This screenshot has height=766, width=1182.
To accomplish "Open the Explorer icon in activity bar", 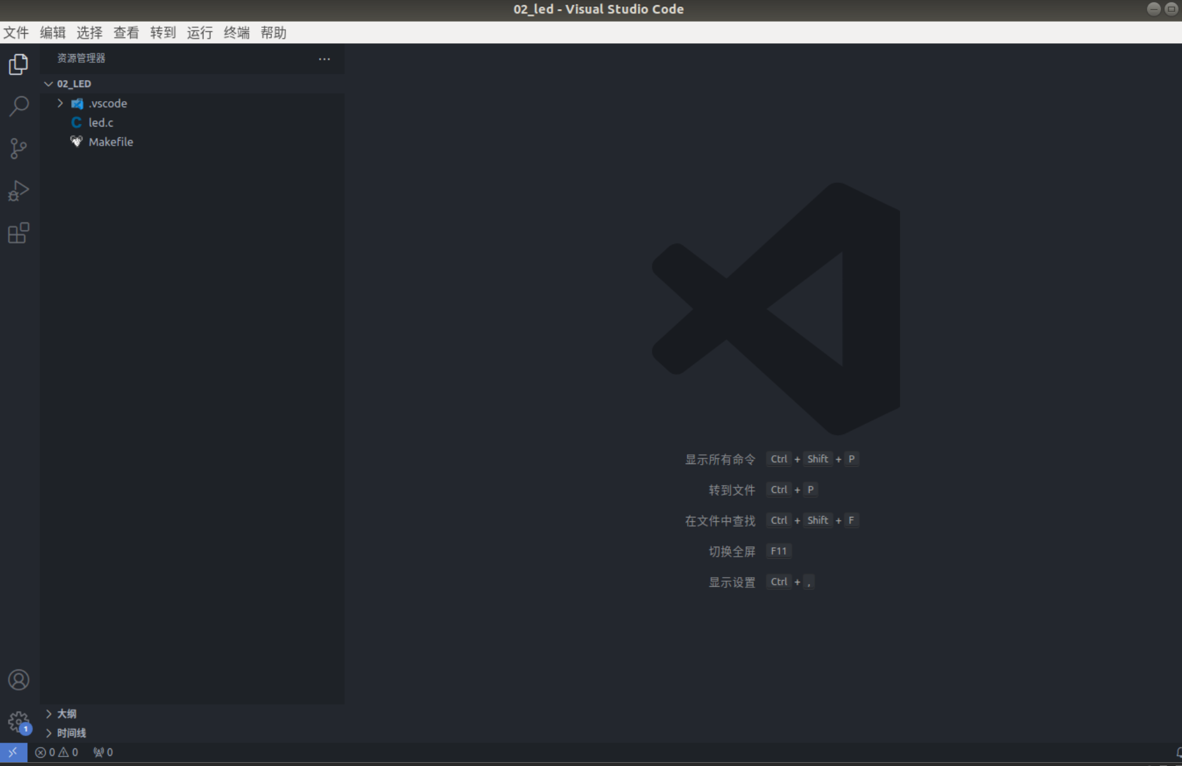I will pos(18,64).
